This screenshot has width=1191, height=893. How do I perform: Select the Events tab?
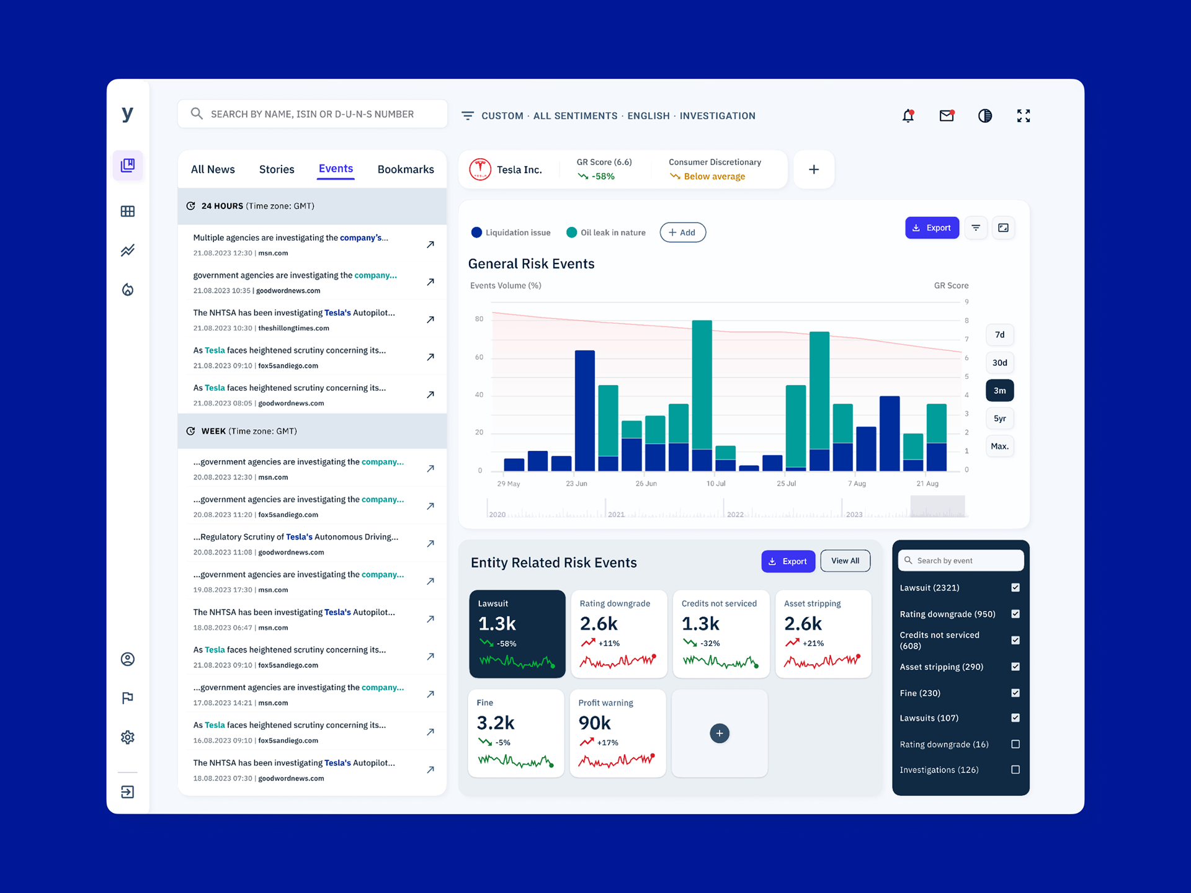tap(336, 169)
